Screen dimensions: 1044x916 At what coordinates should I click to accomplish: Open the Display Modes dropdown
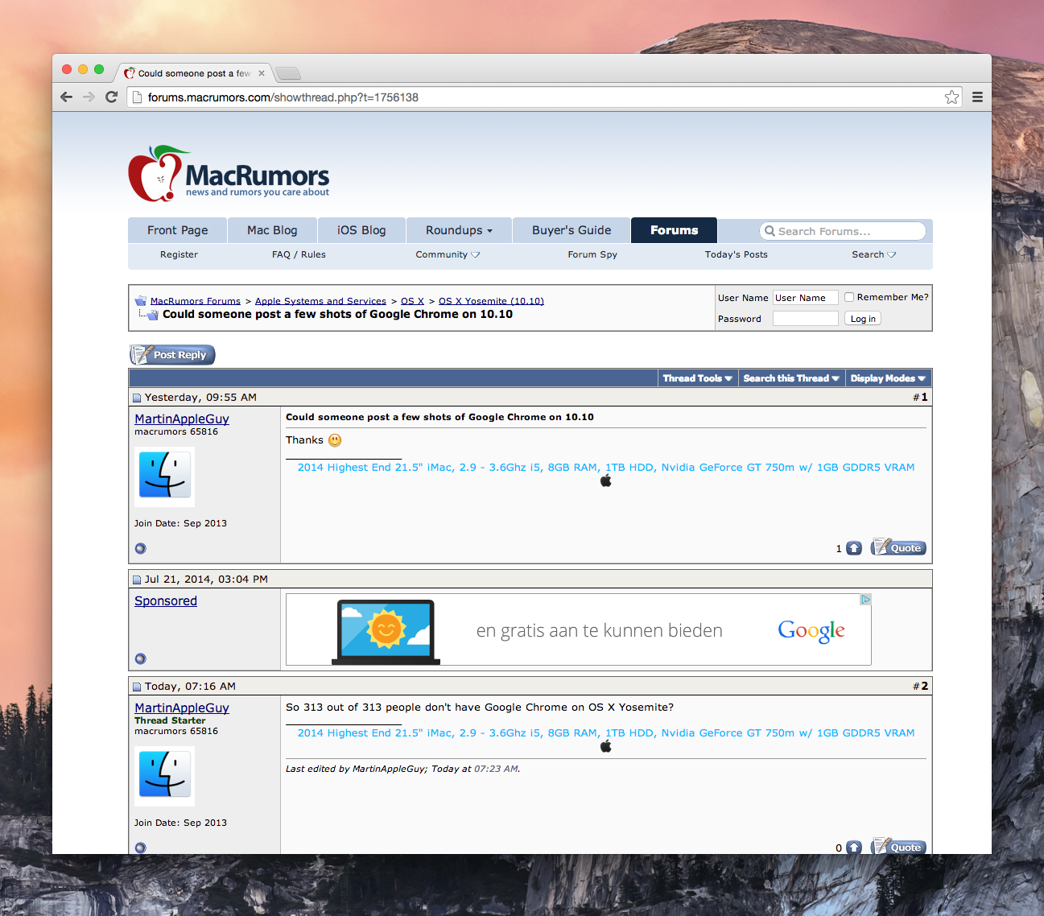pyautogui.click(x=888, y=378)
